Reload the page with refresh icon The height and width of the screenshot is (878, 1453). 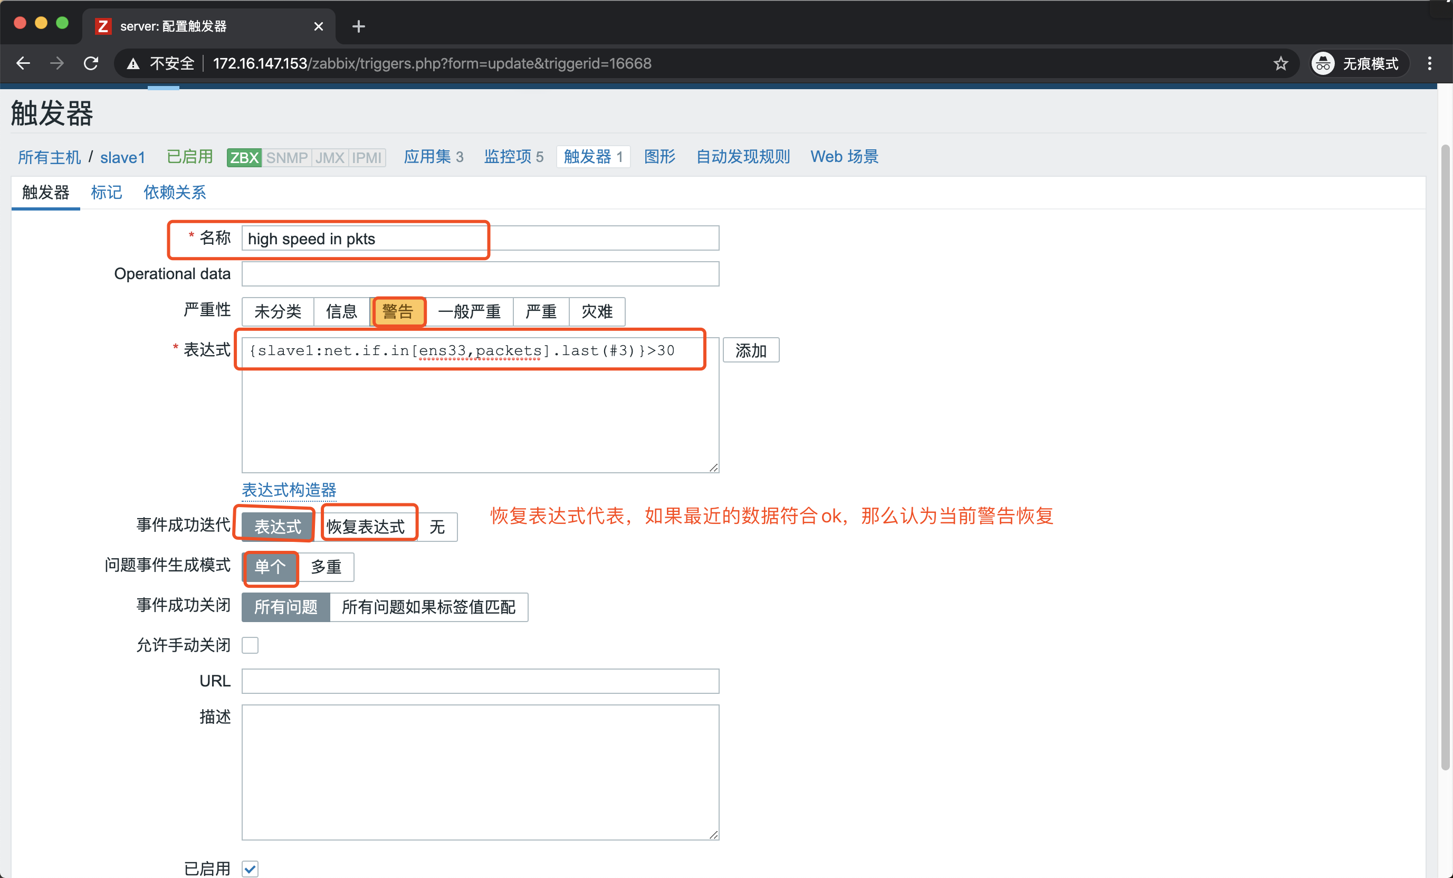(91, 63)
